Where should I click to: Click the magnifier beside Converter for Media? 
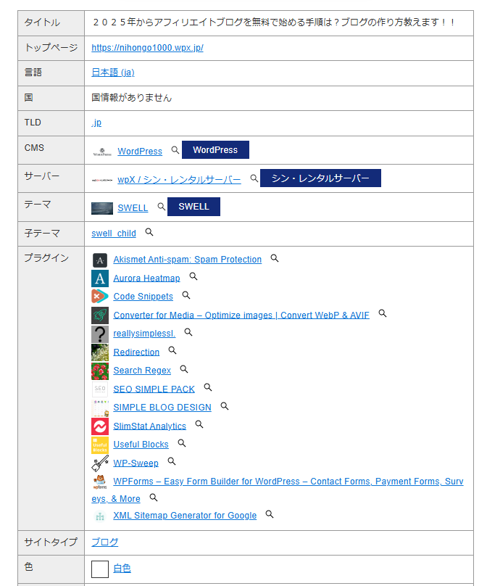(x=383, y=313)
